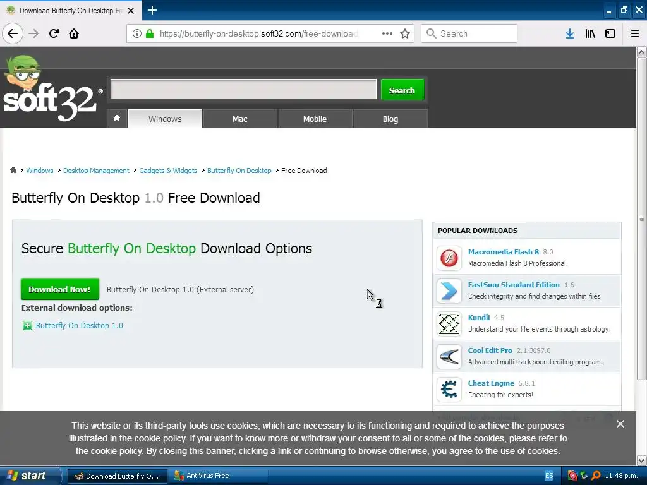Click the Macromedia Flash 8 icon

click(449, 258)
